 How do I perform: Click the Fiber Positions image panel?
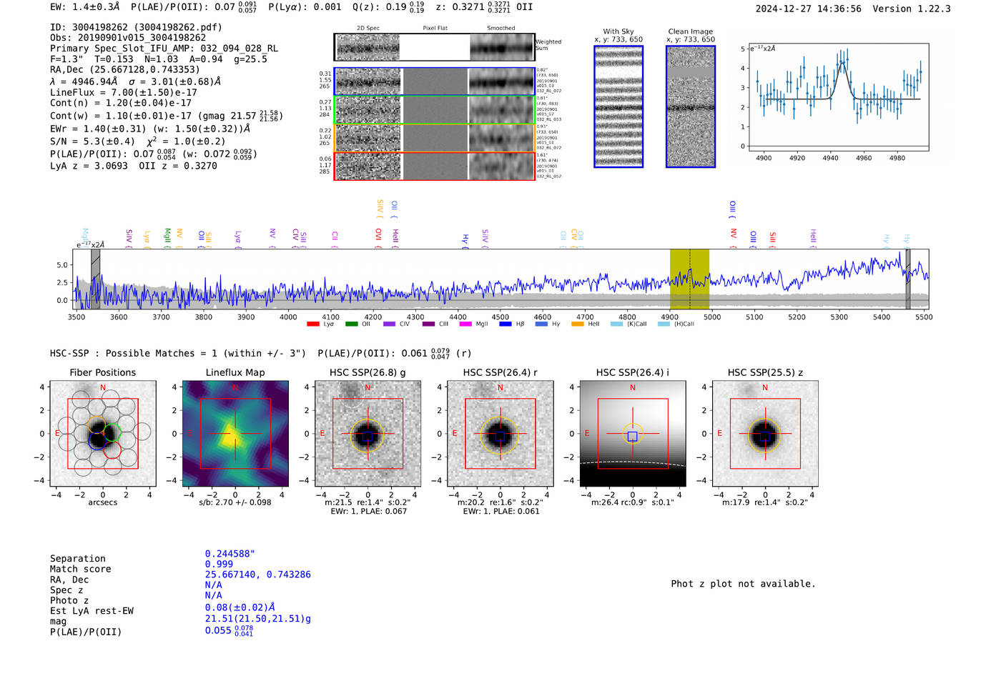pos(103,434)
